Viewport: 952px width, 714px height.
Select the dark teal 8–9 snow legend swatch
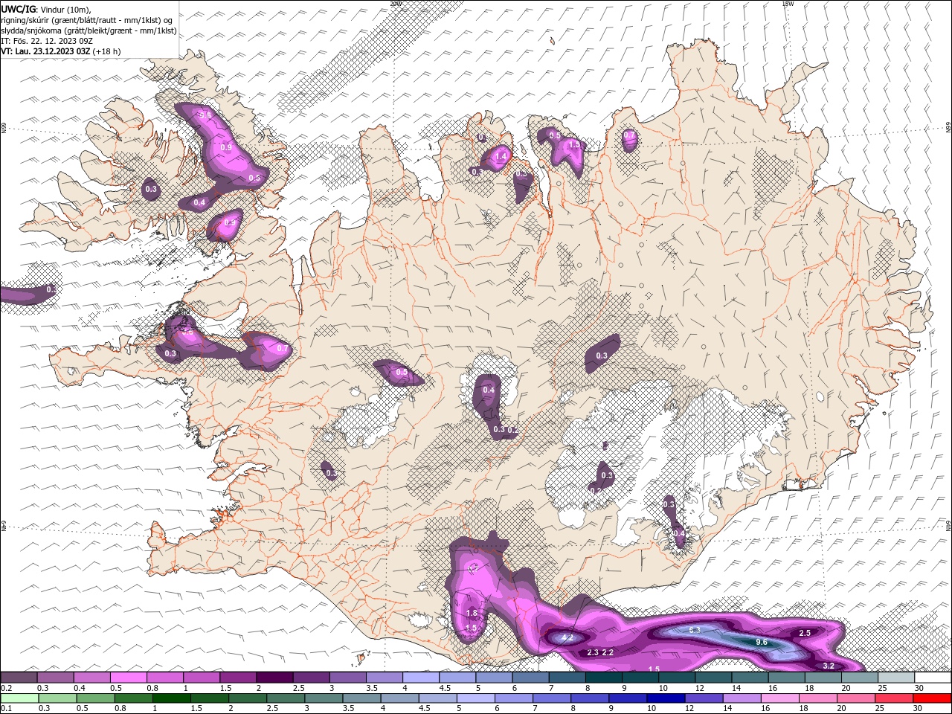pos(602,678)
